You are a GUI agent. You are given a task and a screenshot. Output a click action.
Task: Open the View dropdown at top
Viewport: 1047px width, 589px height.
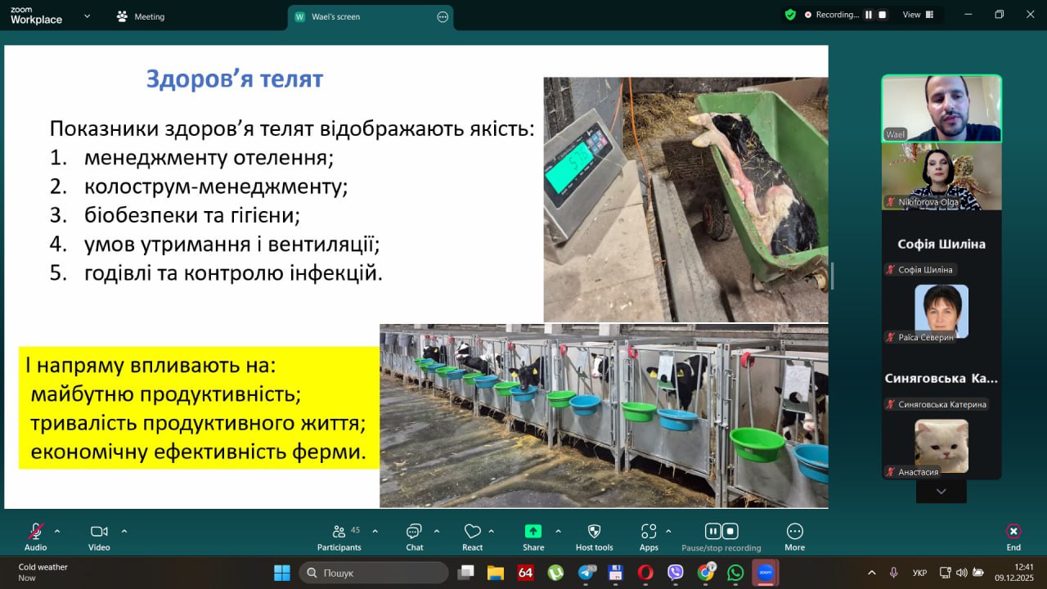click(917, 15)
